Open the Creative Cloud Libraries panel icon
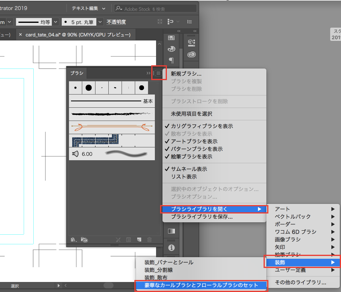The image size is (341, 292). tap(191, 55)
